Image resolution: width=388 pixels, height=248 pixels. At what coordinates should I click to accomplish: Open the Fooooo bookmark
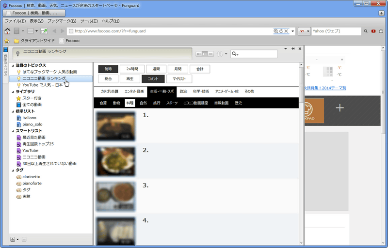(69, 41)
